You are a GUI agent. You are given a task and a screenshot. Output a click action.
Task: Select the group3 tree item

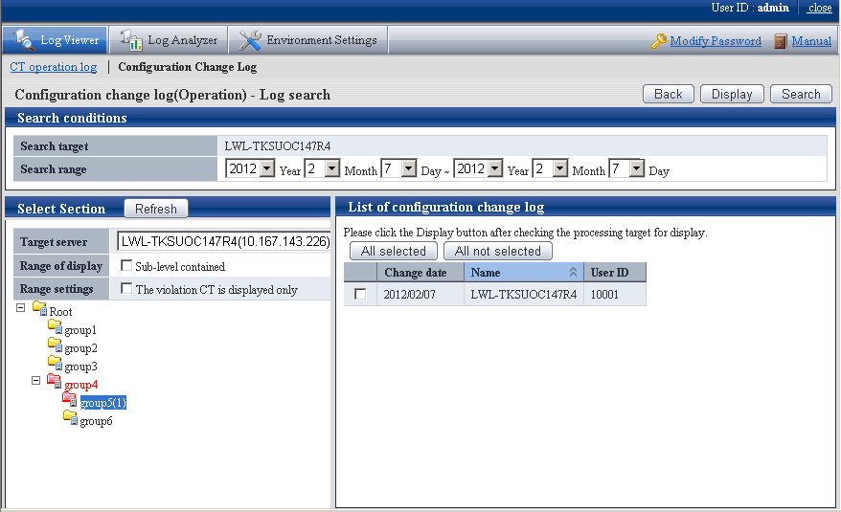(x=81, y=367)
